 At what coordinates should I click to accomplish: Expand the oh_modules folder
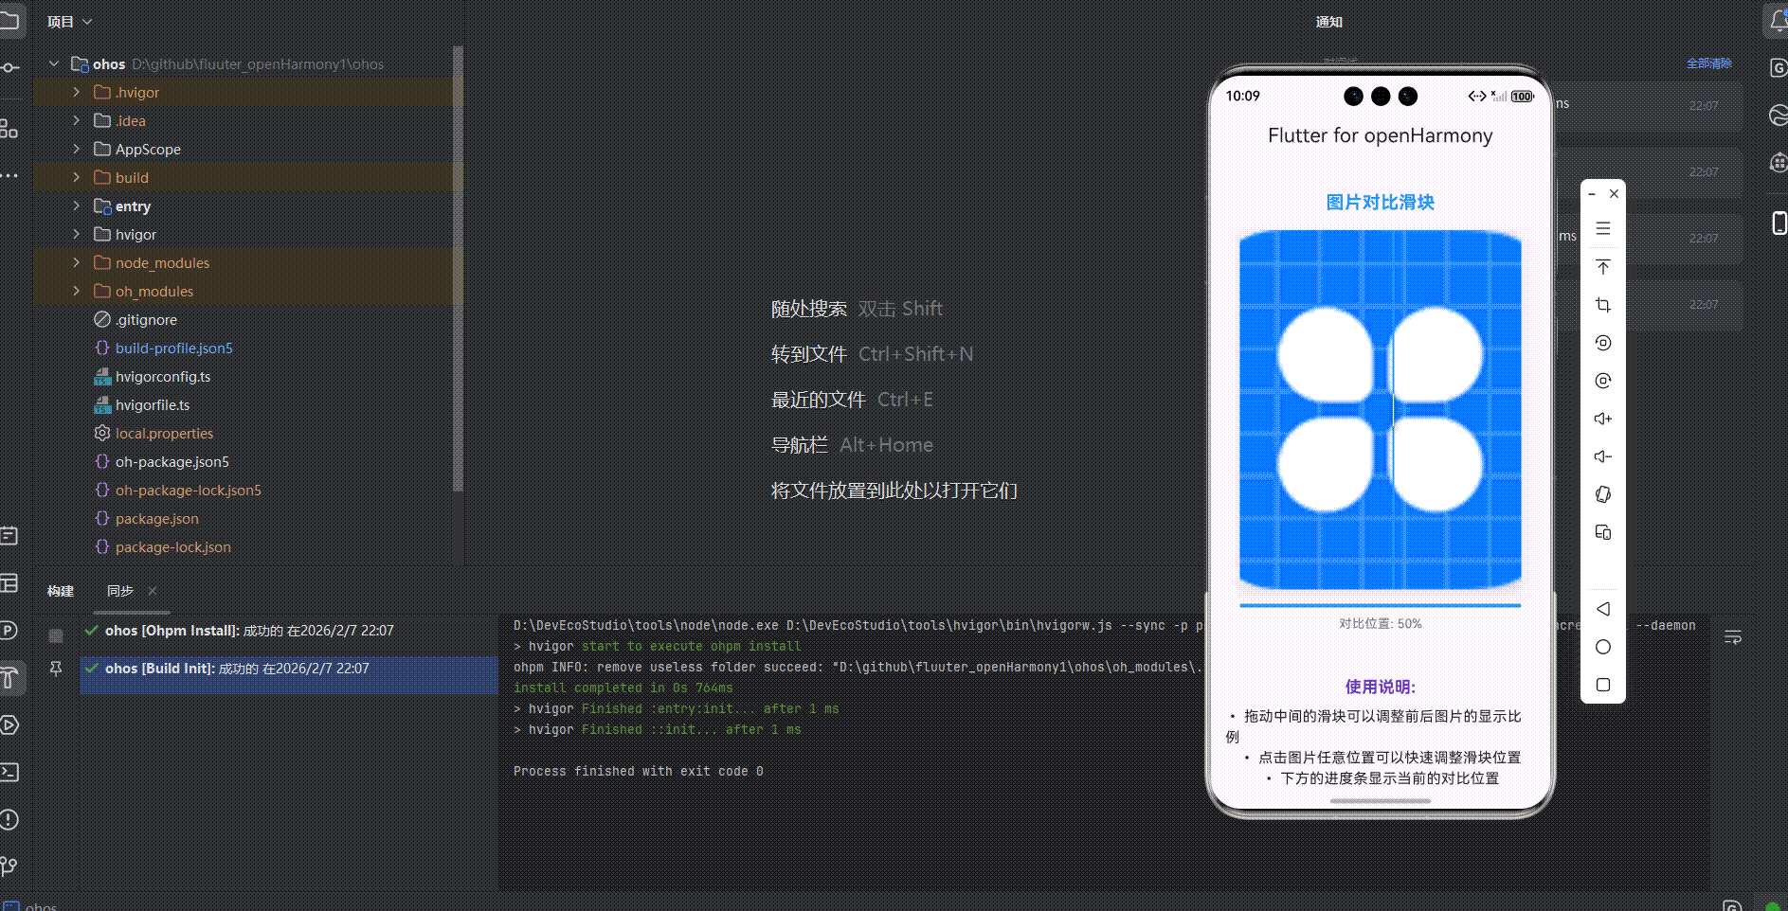[x=77, y=291]
